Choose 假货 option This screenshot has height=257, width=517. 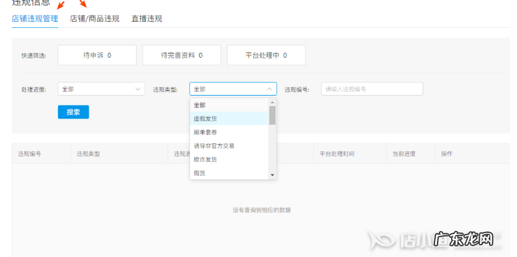230,173
